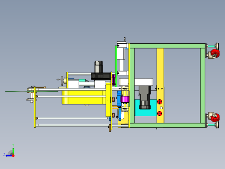
Task: Select the thin green horizontal disc at far left
Action: [32, 91]
